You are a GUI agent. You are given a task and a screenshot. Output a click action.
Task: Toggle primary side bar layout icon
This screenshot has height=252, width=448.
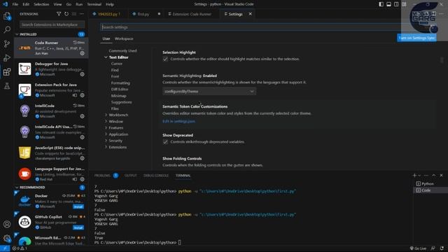(381, 4)
